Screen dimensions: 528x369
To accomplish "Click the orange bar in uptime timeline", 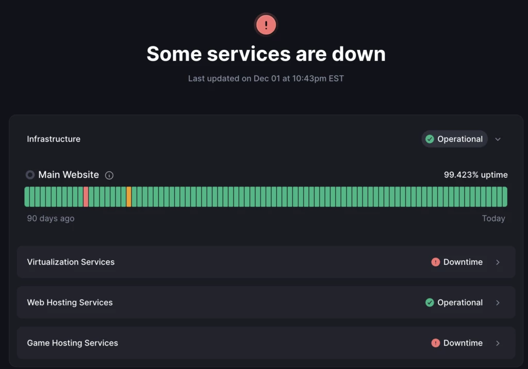I will coord(129,197).
